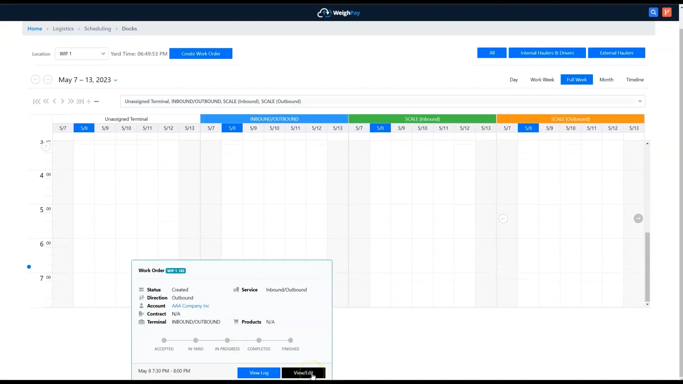Screen dimensions: 683x384
Task: Click the blue minus icon to remove a resource column
Action: [96, 101]
